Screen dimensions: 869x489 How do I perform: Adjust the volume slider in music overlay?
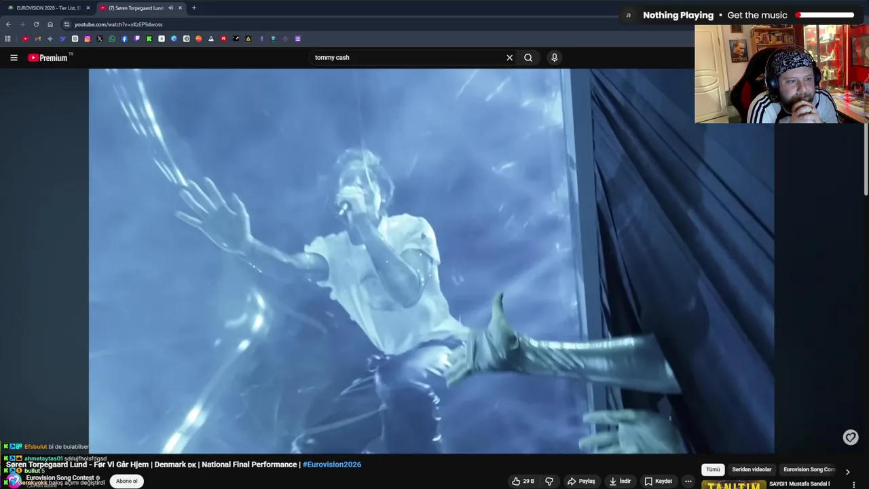coord(826,15)
